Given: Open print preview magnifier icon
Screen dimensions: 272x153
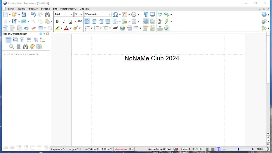Looking at the screenshot, I should [x=19, y=28].
